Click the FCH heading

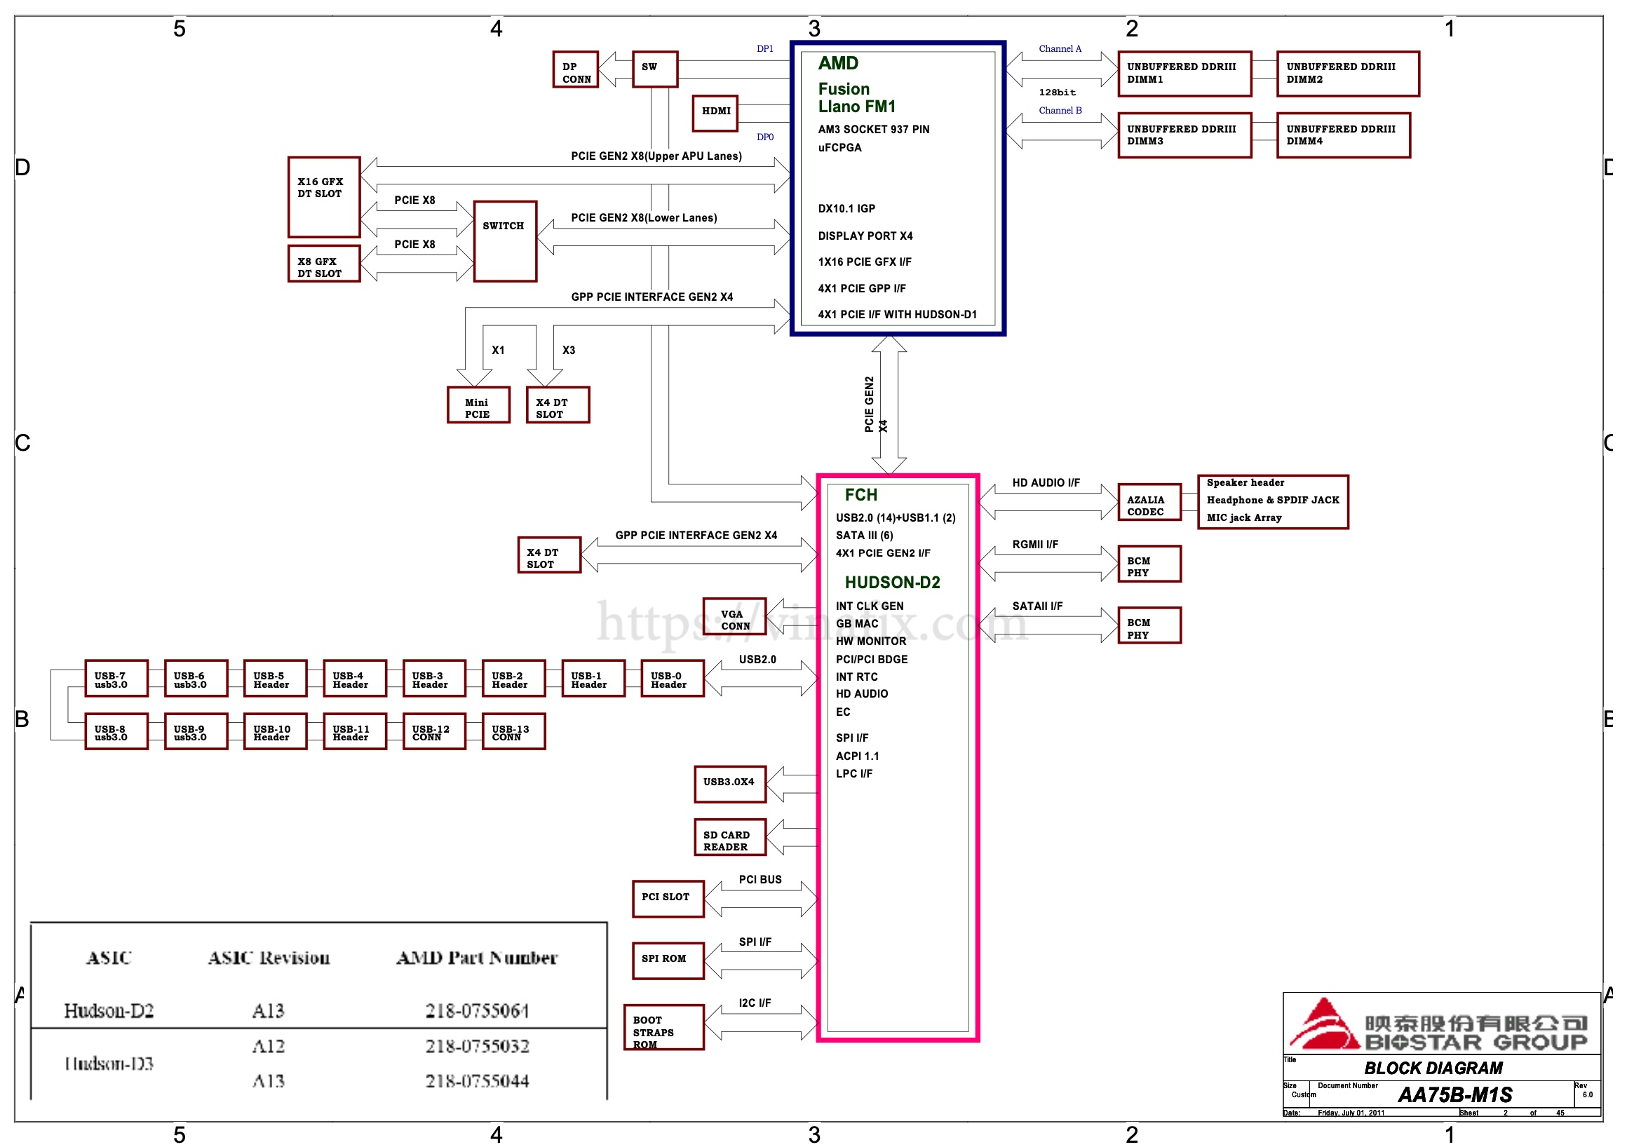tap(861, 495)
